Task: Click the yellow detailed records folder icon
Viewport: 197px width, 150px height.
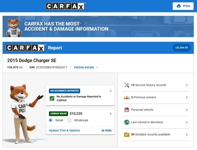Action: (x=127, y=135)
